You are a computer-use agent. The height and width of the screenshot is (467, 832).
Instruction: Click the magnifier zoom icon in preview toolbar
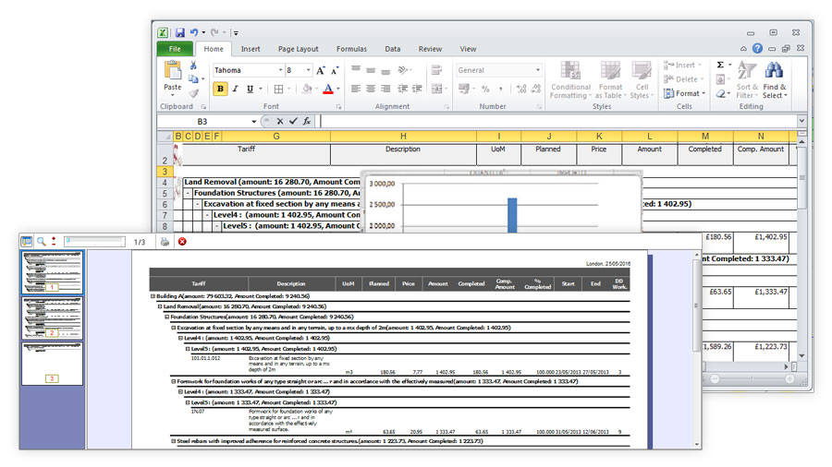tap(41, 242)
